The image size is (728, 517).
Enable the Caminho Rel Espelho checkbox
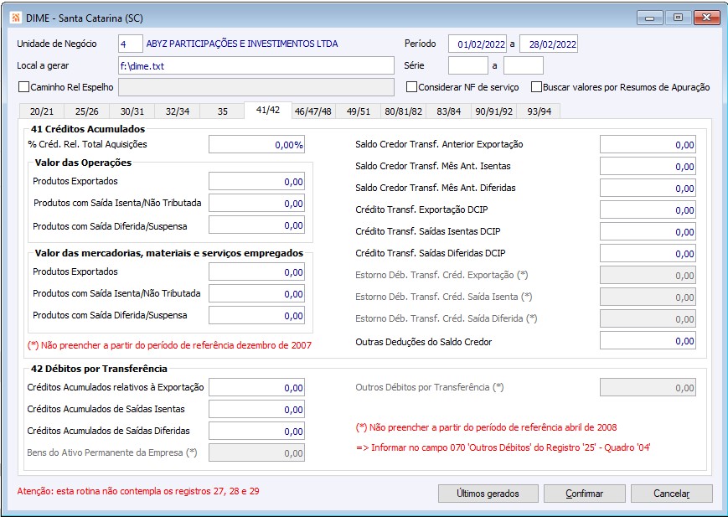pos(23,87)
